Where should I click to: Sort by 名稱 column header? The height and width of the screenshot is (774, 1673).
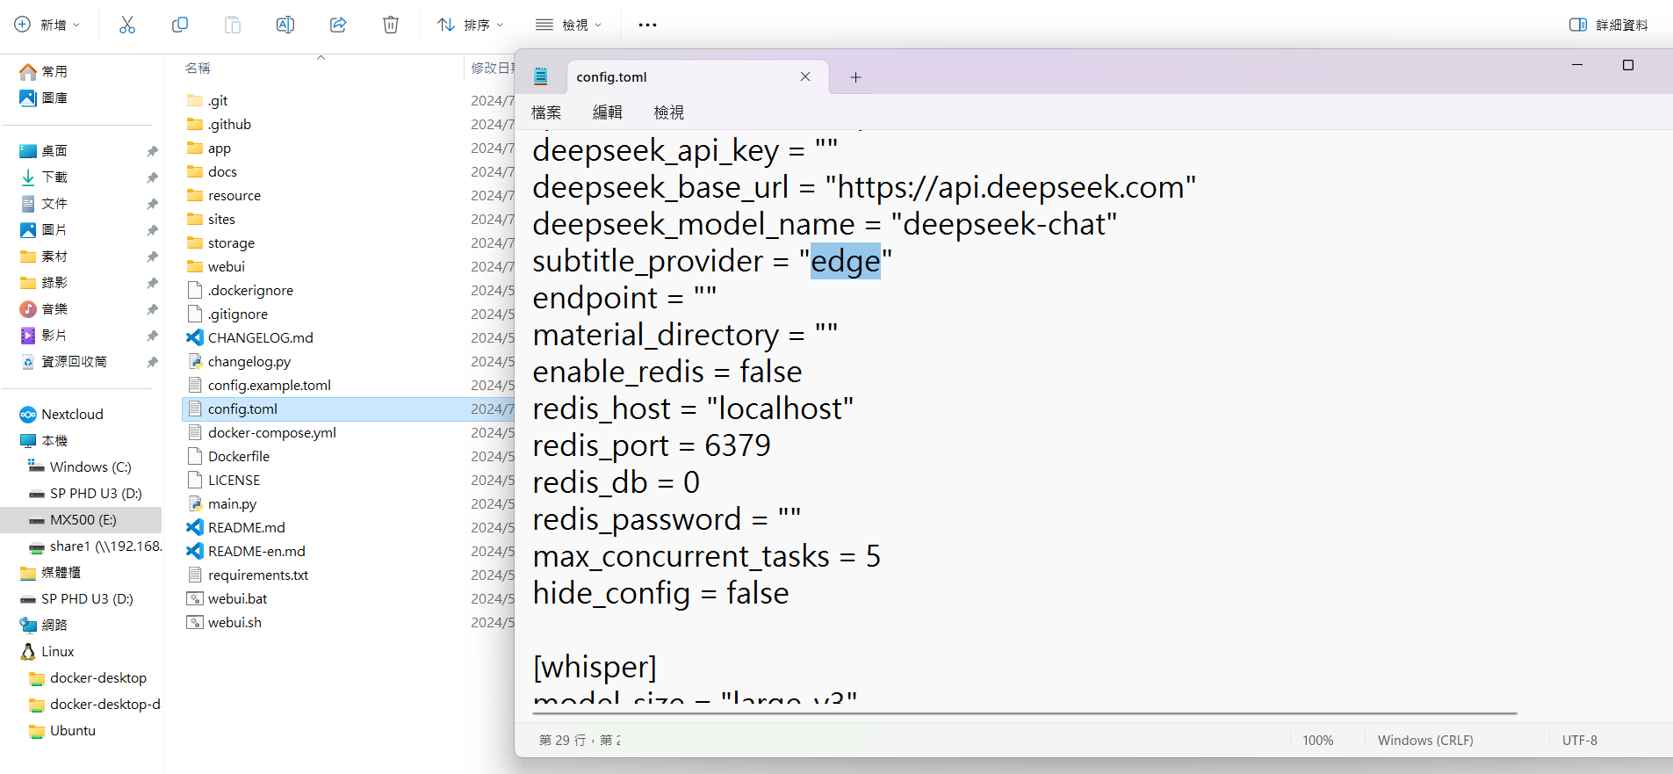(x=198, y=68)
